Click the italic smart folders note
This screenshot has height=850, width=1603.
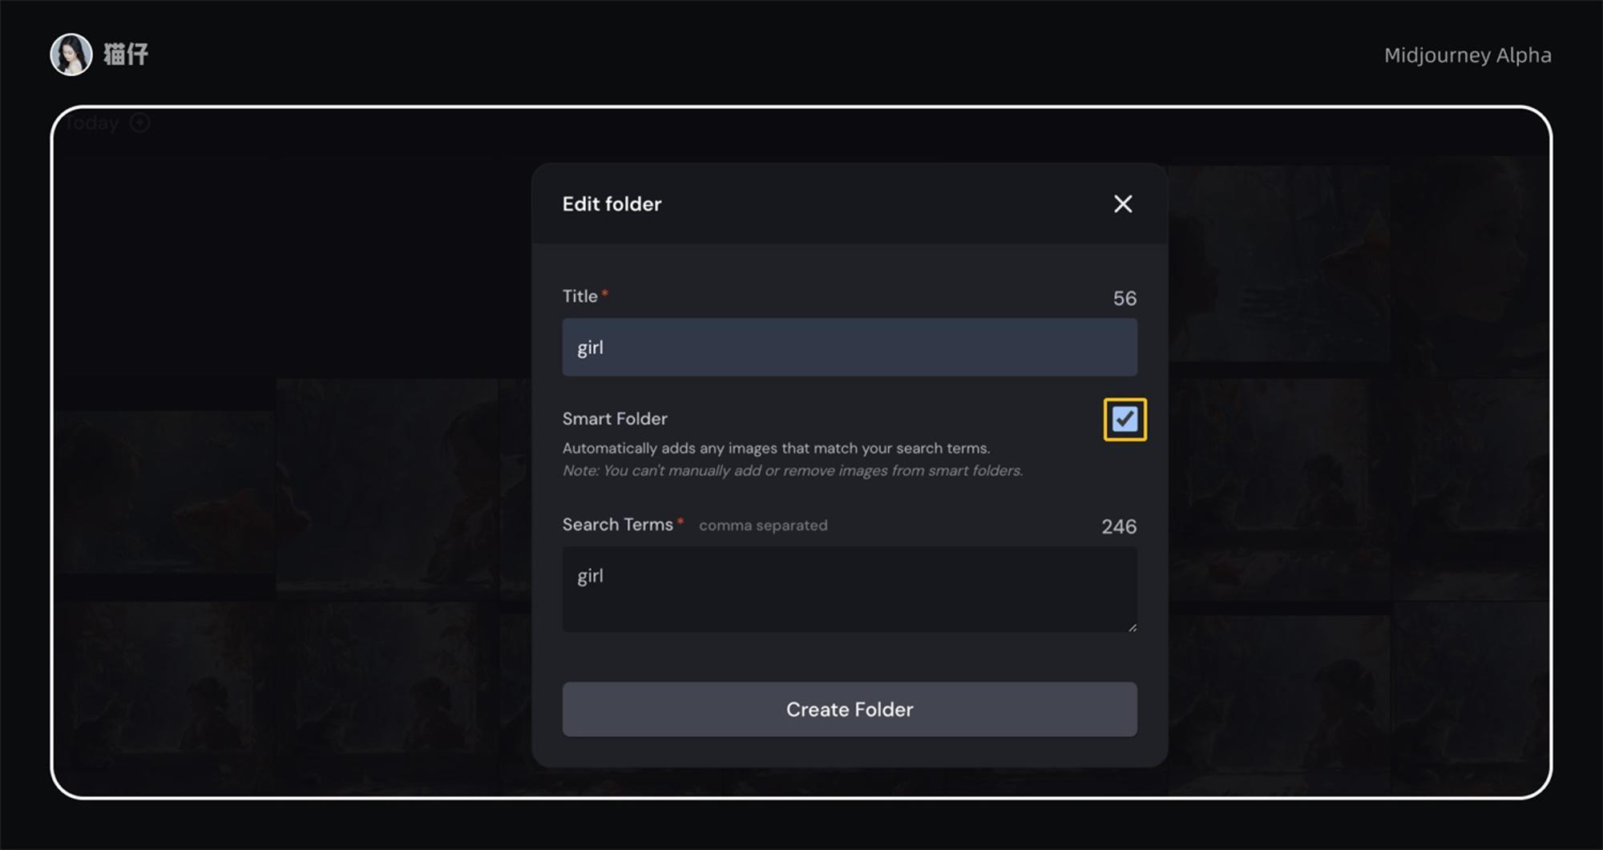[x=793, y=471]
